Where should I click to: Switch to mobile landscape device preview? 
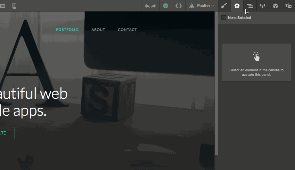click(x=3, y=6)
